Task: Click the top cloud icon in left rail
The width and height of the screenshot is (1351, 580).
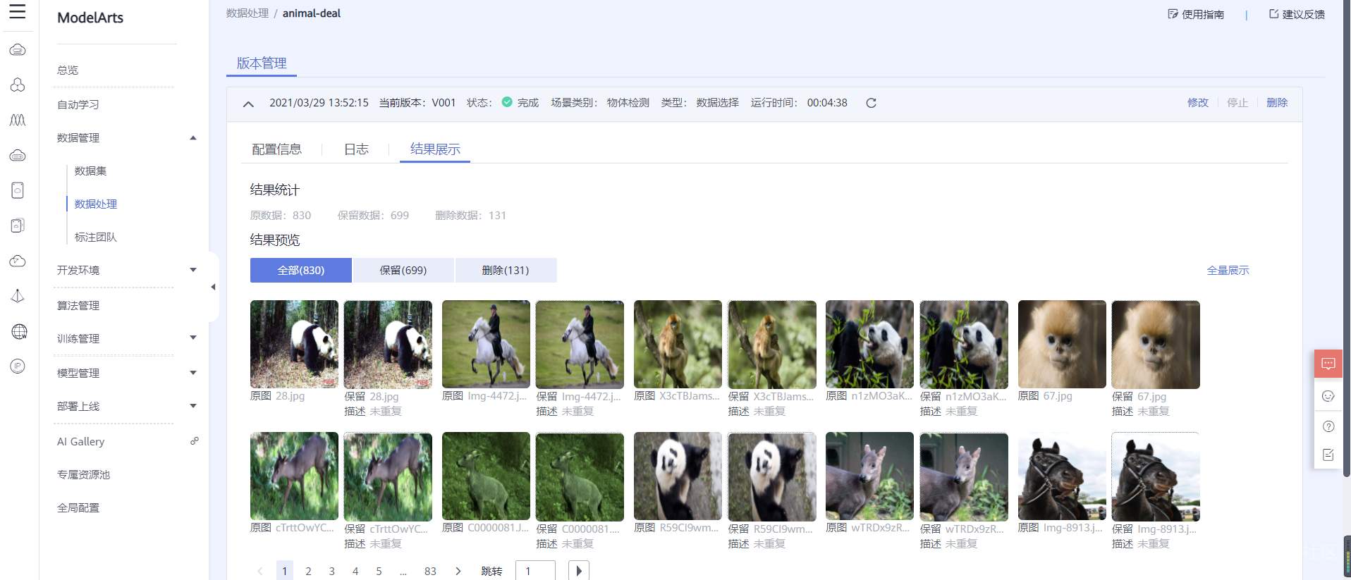Action: pos(18,49)
